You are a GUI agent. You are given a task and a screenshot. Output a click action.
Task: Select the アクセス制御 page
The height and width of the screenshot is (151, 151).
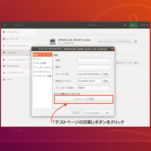[42, 63]
